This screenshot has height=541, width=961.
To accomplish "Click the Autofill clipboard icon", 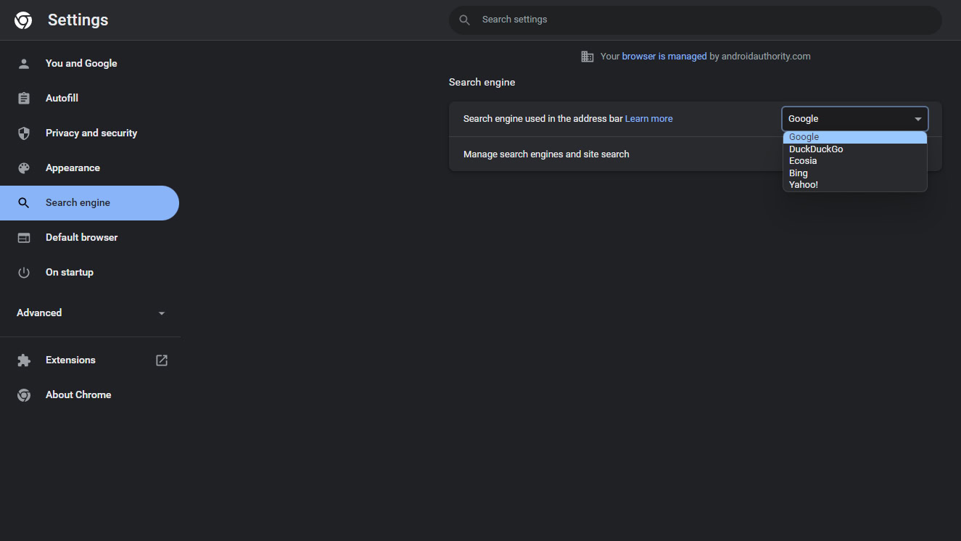I will coord(24,99).
